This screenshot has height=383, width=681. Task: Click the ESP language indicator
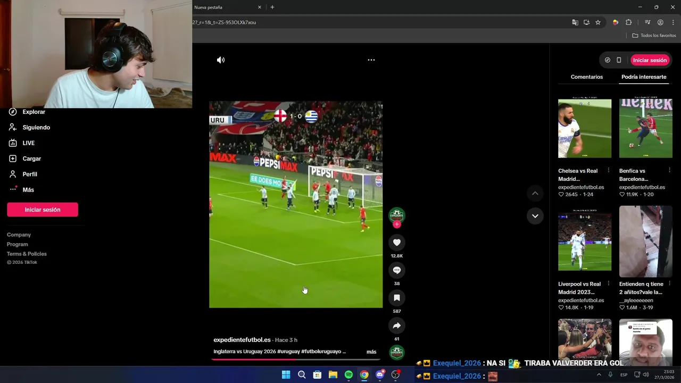click(624, 375)
